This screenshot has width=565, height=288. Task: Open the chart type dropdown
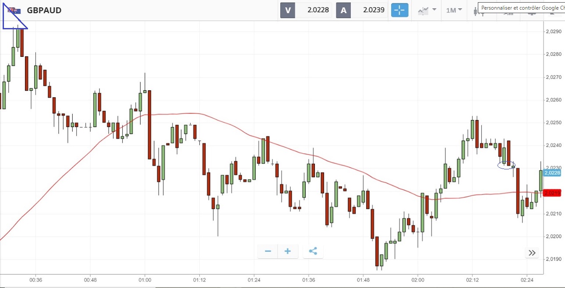click(x=427, y=10)
